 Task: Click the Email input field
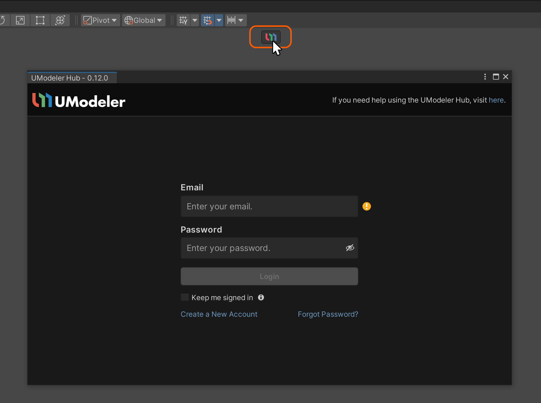tap(269, 206)
